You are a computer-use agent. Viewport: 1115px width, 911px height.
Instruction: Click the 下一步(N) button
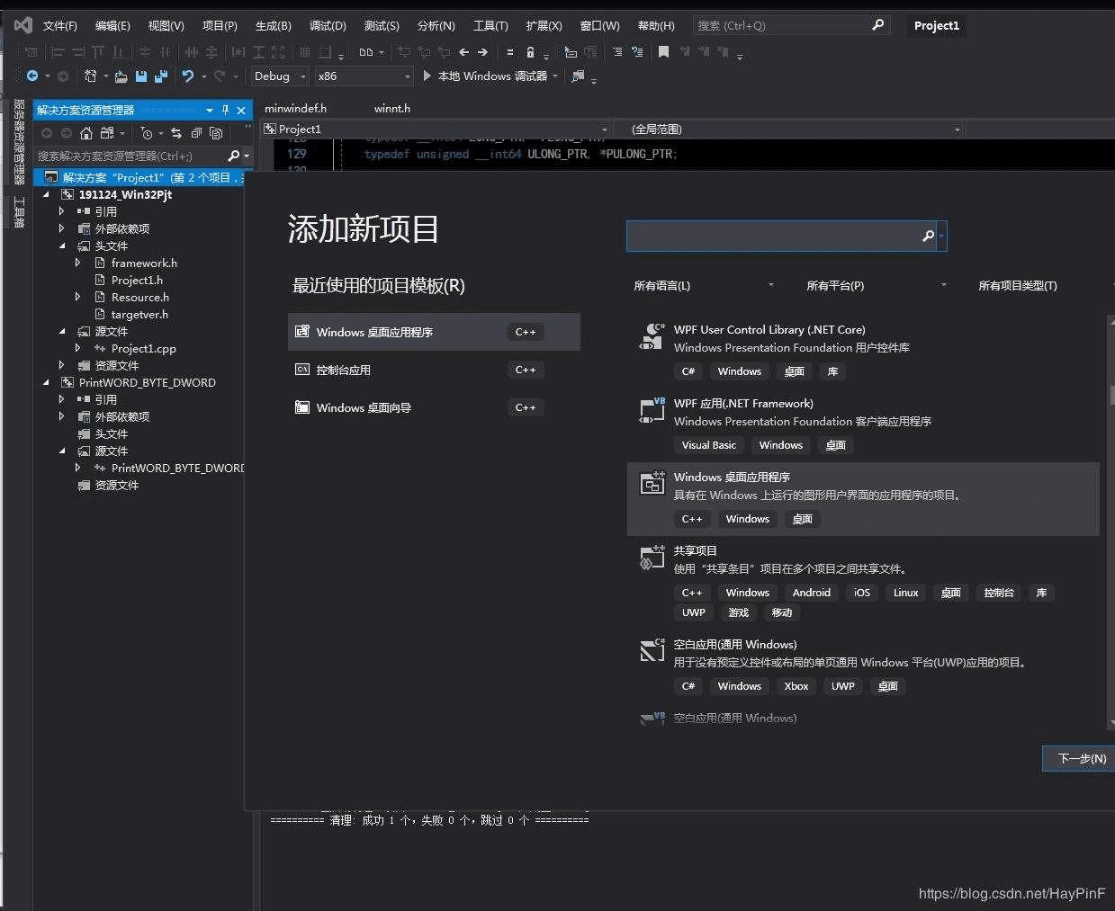click(x=1080, y=758)
